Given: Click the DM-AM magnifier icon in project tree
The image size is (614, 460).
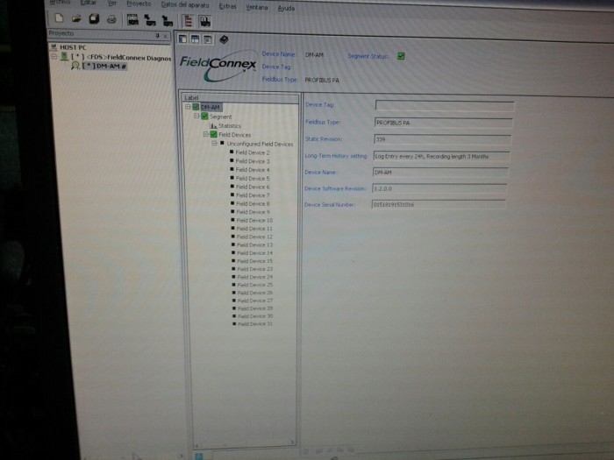Looking at the screenshot, I should [x=75, y=66].
